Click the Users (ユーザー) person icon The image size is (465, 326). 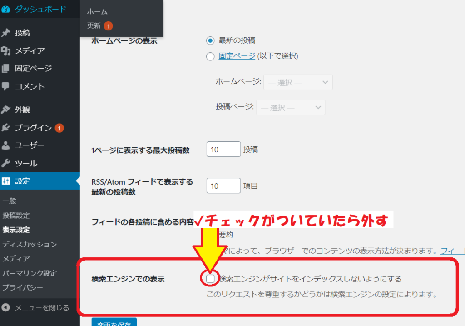tap(5, 145)
